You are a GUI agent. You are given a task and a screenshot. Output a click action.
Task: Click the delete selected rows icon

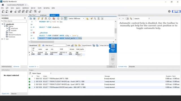point(79,45)
